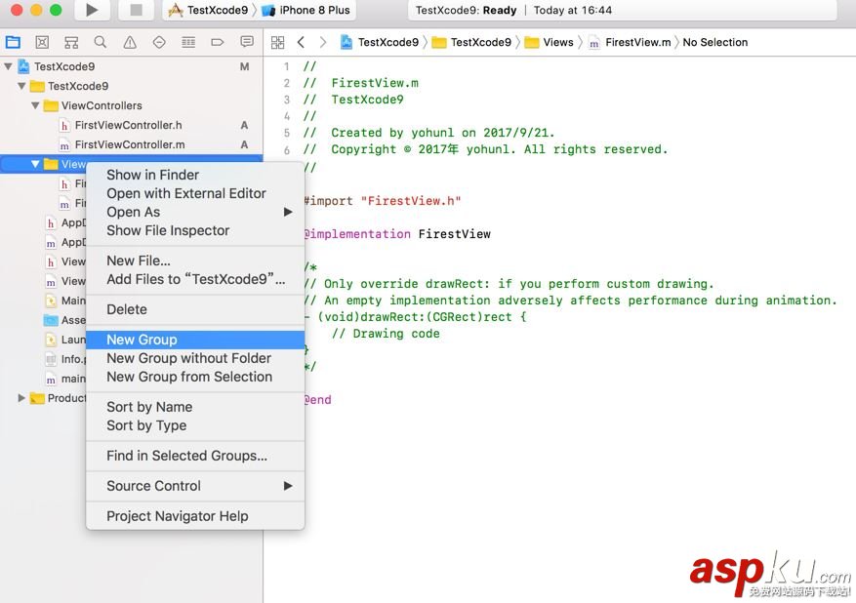Open the Breakpoint navigator tag icon
856x603 pixels.
pyautogui.click(x=216, y=42)
